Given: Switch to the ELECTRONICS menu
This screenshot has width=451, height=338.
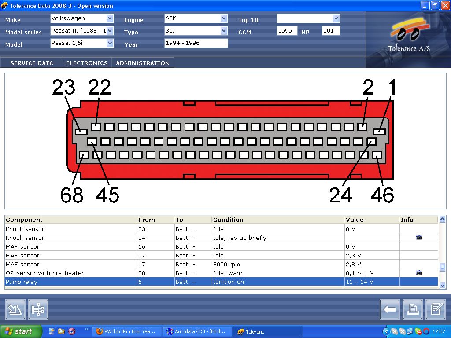Looking at the screenshot, I should coord(87,63).
